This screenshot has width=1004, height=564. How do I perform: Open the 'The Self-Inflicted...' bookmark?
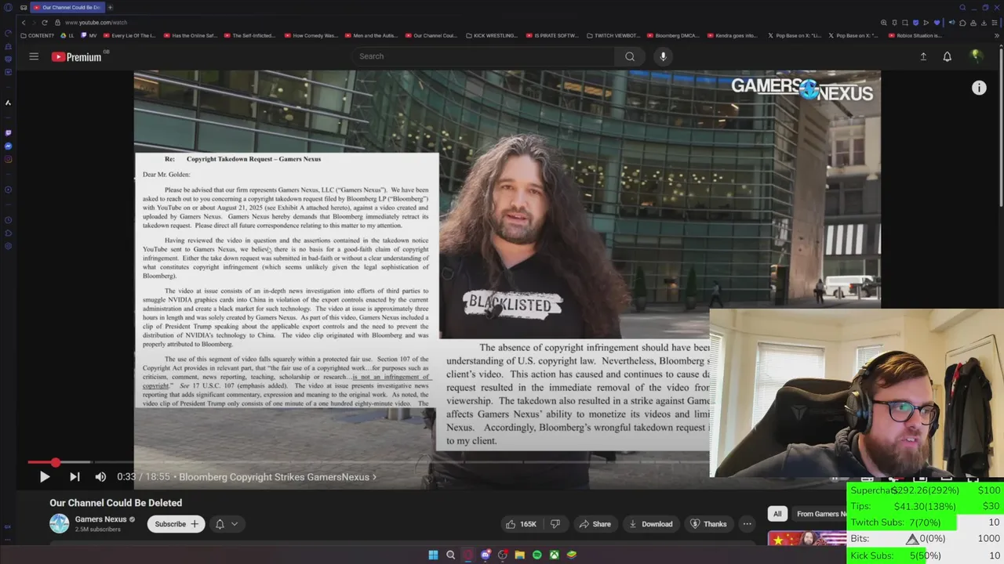[249, 35]
